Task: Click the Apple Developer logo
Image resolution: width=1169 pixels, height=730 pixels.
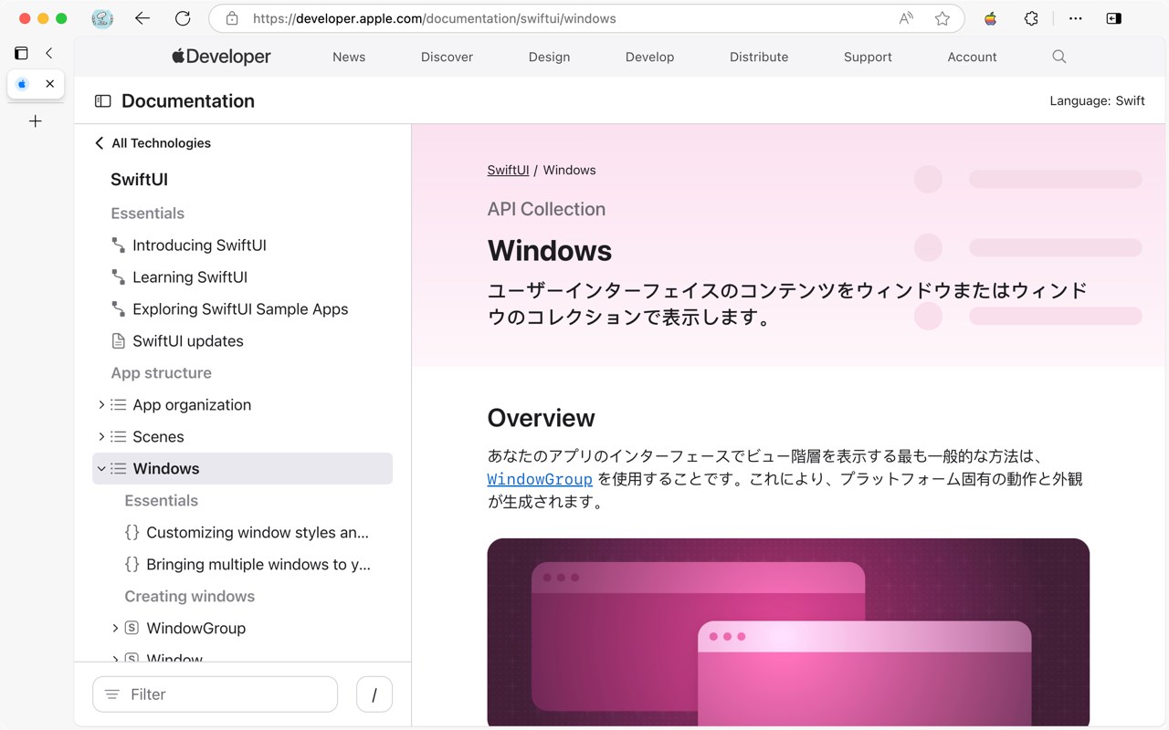Action: (x=221, y=57)
